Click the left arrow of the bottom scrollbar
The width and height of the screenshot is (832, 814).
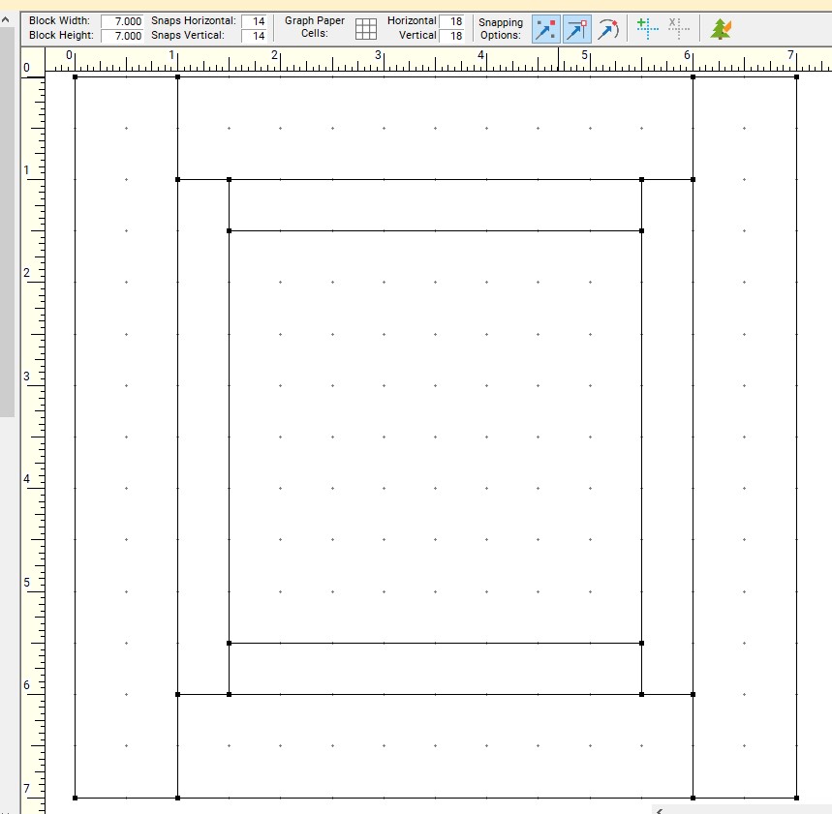coord(660,810)
